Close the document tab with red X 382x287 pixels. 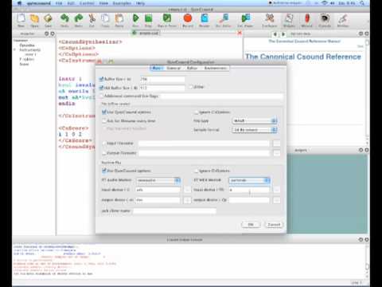(240, 33)
